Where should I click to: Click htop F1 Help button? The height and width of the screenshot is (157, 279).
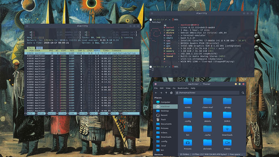point(30,113)
